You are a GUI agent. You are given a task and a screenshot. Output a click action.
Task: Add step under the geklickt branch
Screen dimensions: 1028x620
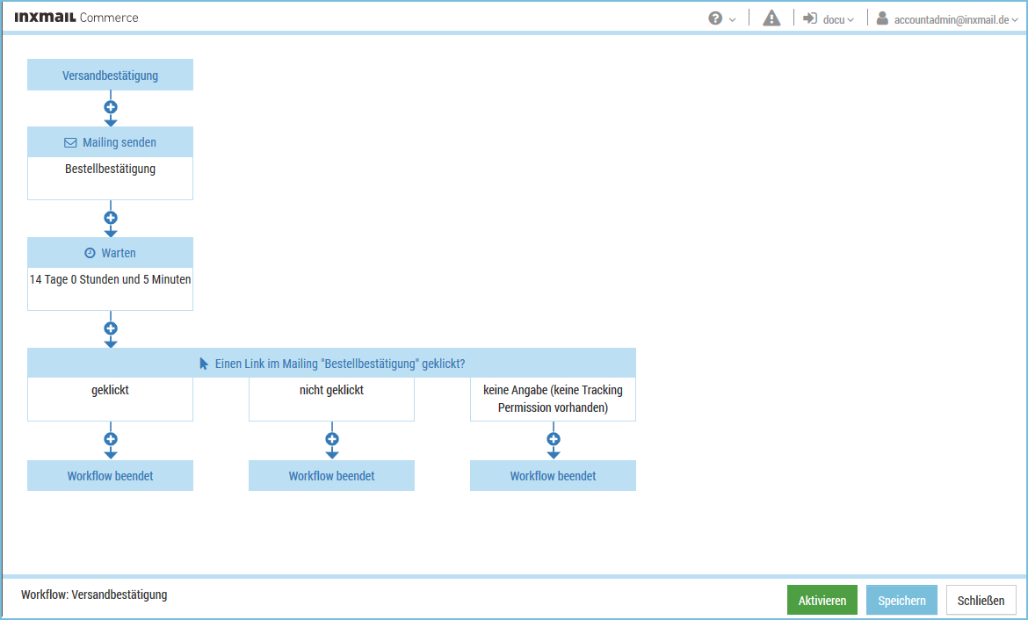pyautogui.click(x=111, y=439)
